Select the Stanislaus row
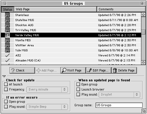The image size is (147, 114). coord(71,15)
